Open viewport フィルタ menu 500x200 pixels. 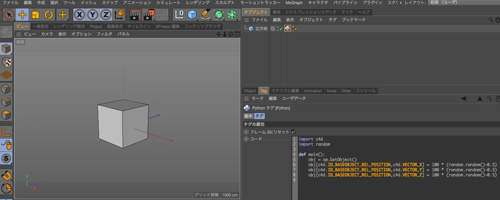pyautogui.click(x=104, y=34)
